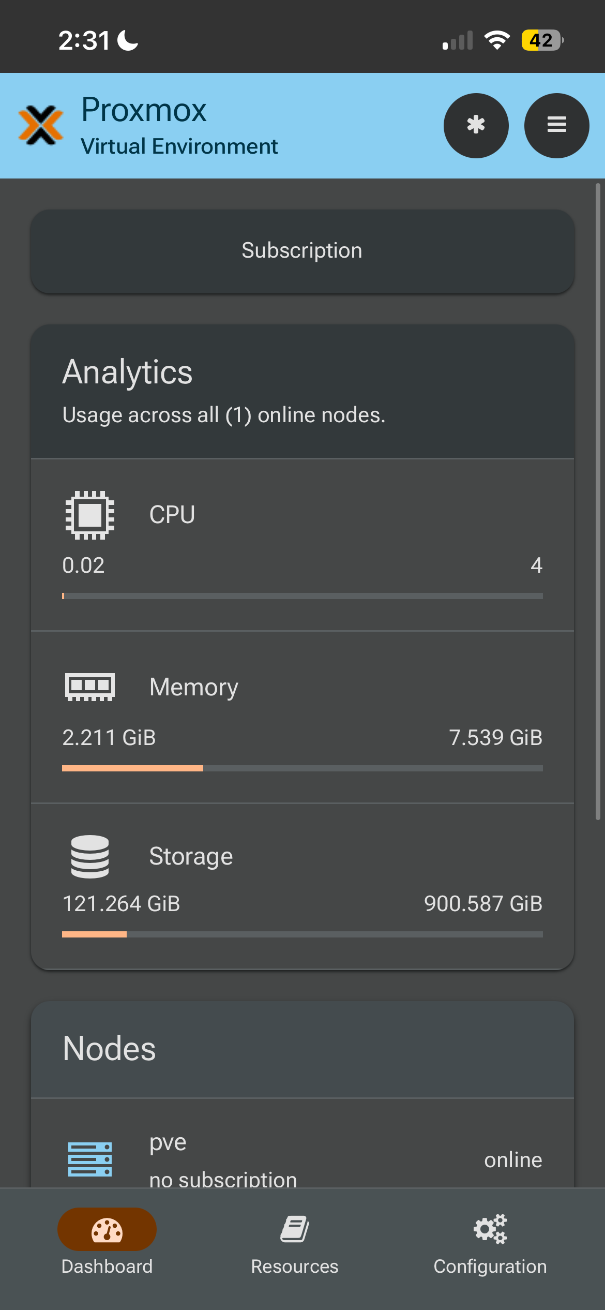Image resolution: width=605 pixels, height=1310 pixels.
Task: Click the page scrollbar on the right
Action: point(598,502)
